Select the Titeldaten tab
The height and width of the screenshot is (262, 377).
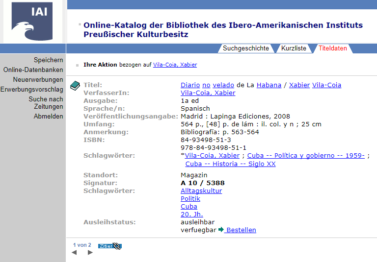click(333, 48)
